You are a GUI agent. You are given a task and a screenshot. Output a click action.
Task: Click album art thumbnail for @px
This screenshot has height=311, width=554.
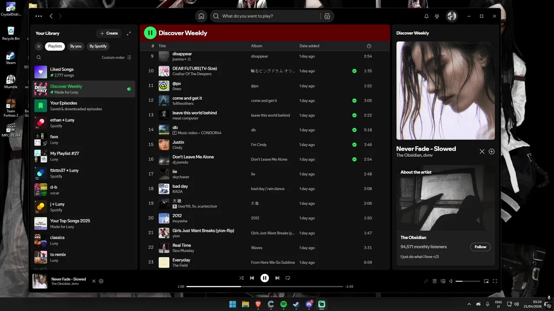(x=164, y=86)
